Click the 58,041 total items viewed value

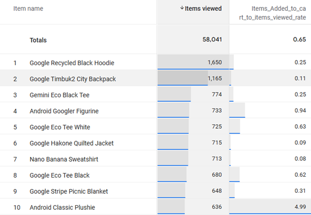[210, 40]
